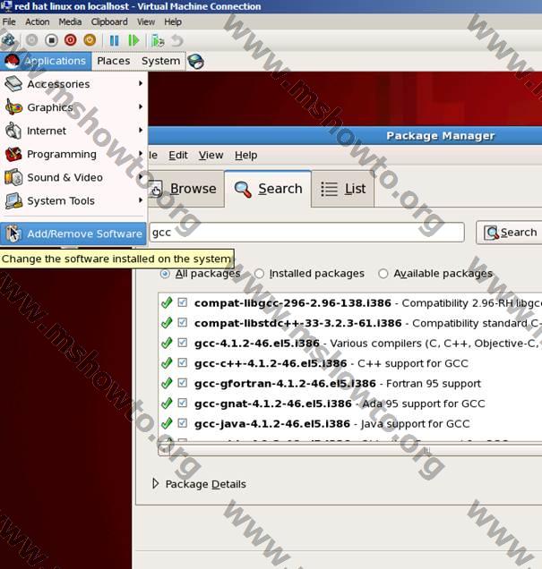Open the Places menu
This screenshot has width=542, height=569.
pos(114,61)
